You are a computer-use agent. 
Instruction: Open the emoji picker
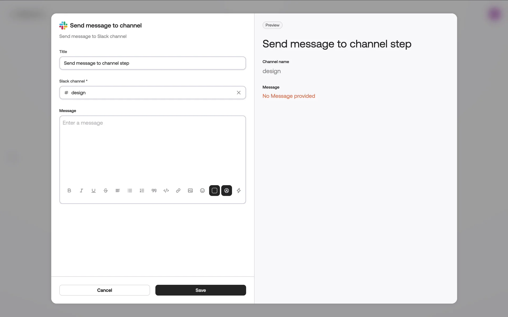pos(202,190)
